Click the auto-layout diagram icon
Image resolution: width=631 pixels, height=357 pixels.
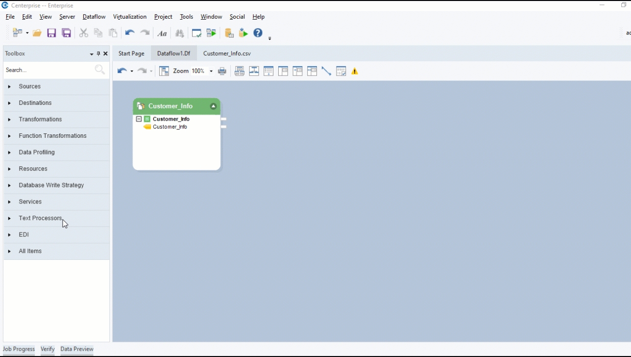(240, 71)
